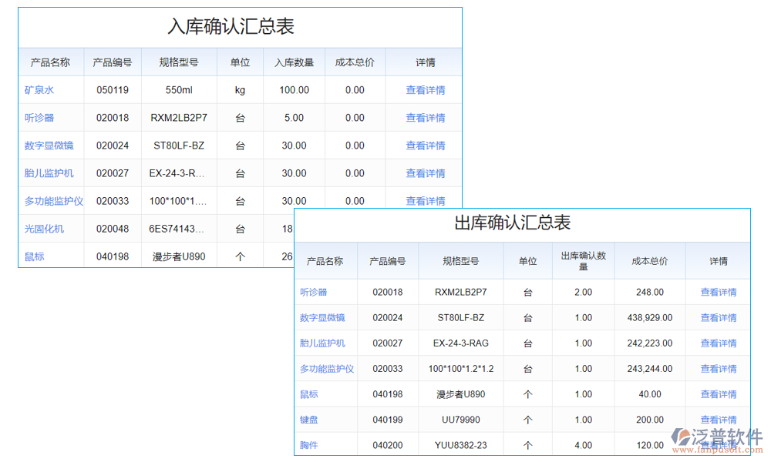Click the 产品编号 column header in inbound table
771x462 pixels.
(x=113, y=62)
